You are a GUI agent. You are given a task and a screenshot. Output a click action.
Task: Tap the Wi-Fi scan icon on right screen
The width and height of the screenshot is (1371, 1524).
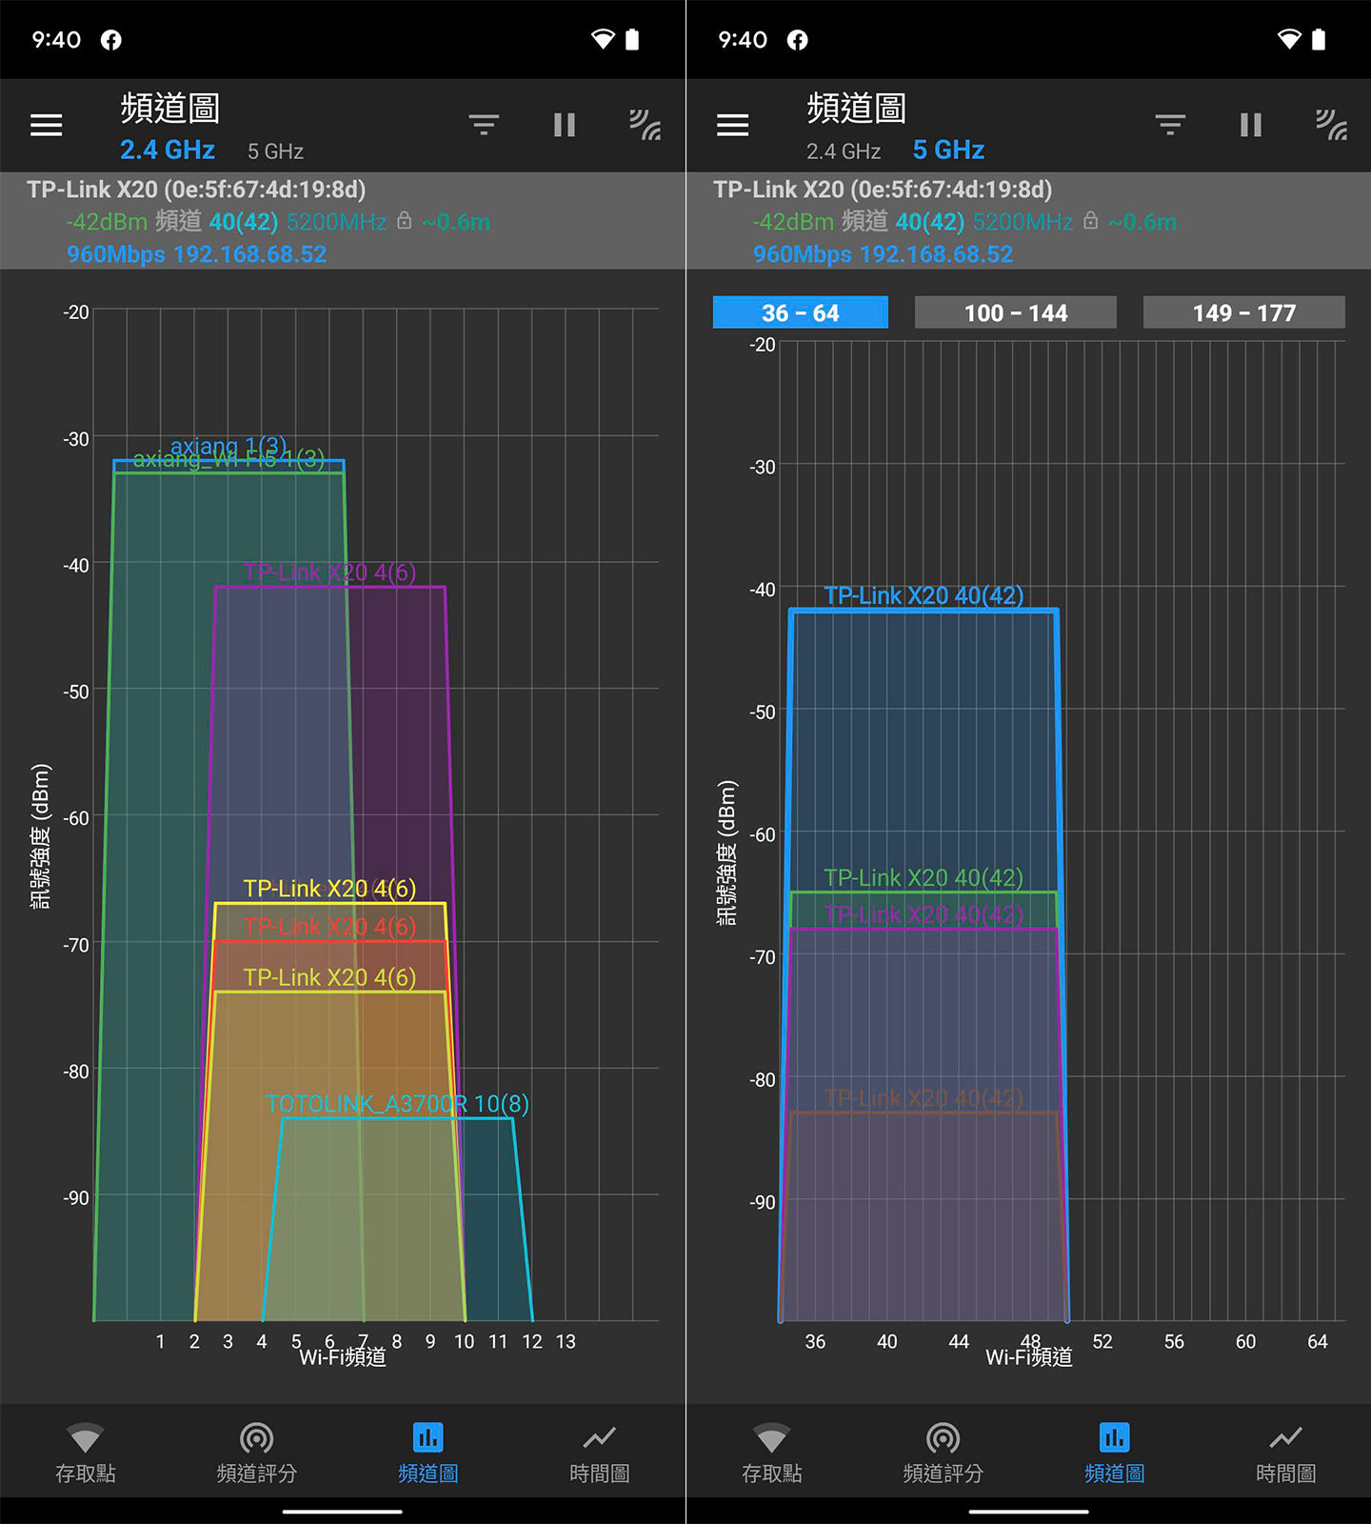pos(1331,125)
